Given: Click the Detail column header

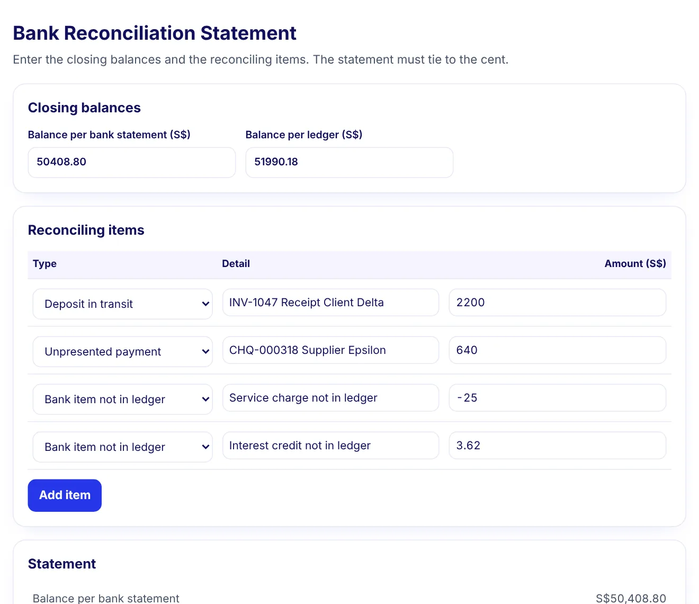Looking at the screenshot, I should click(x=236, y=264).
